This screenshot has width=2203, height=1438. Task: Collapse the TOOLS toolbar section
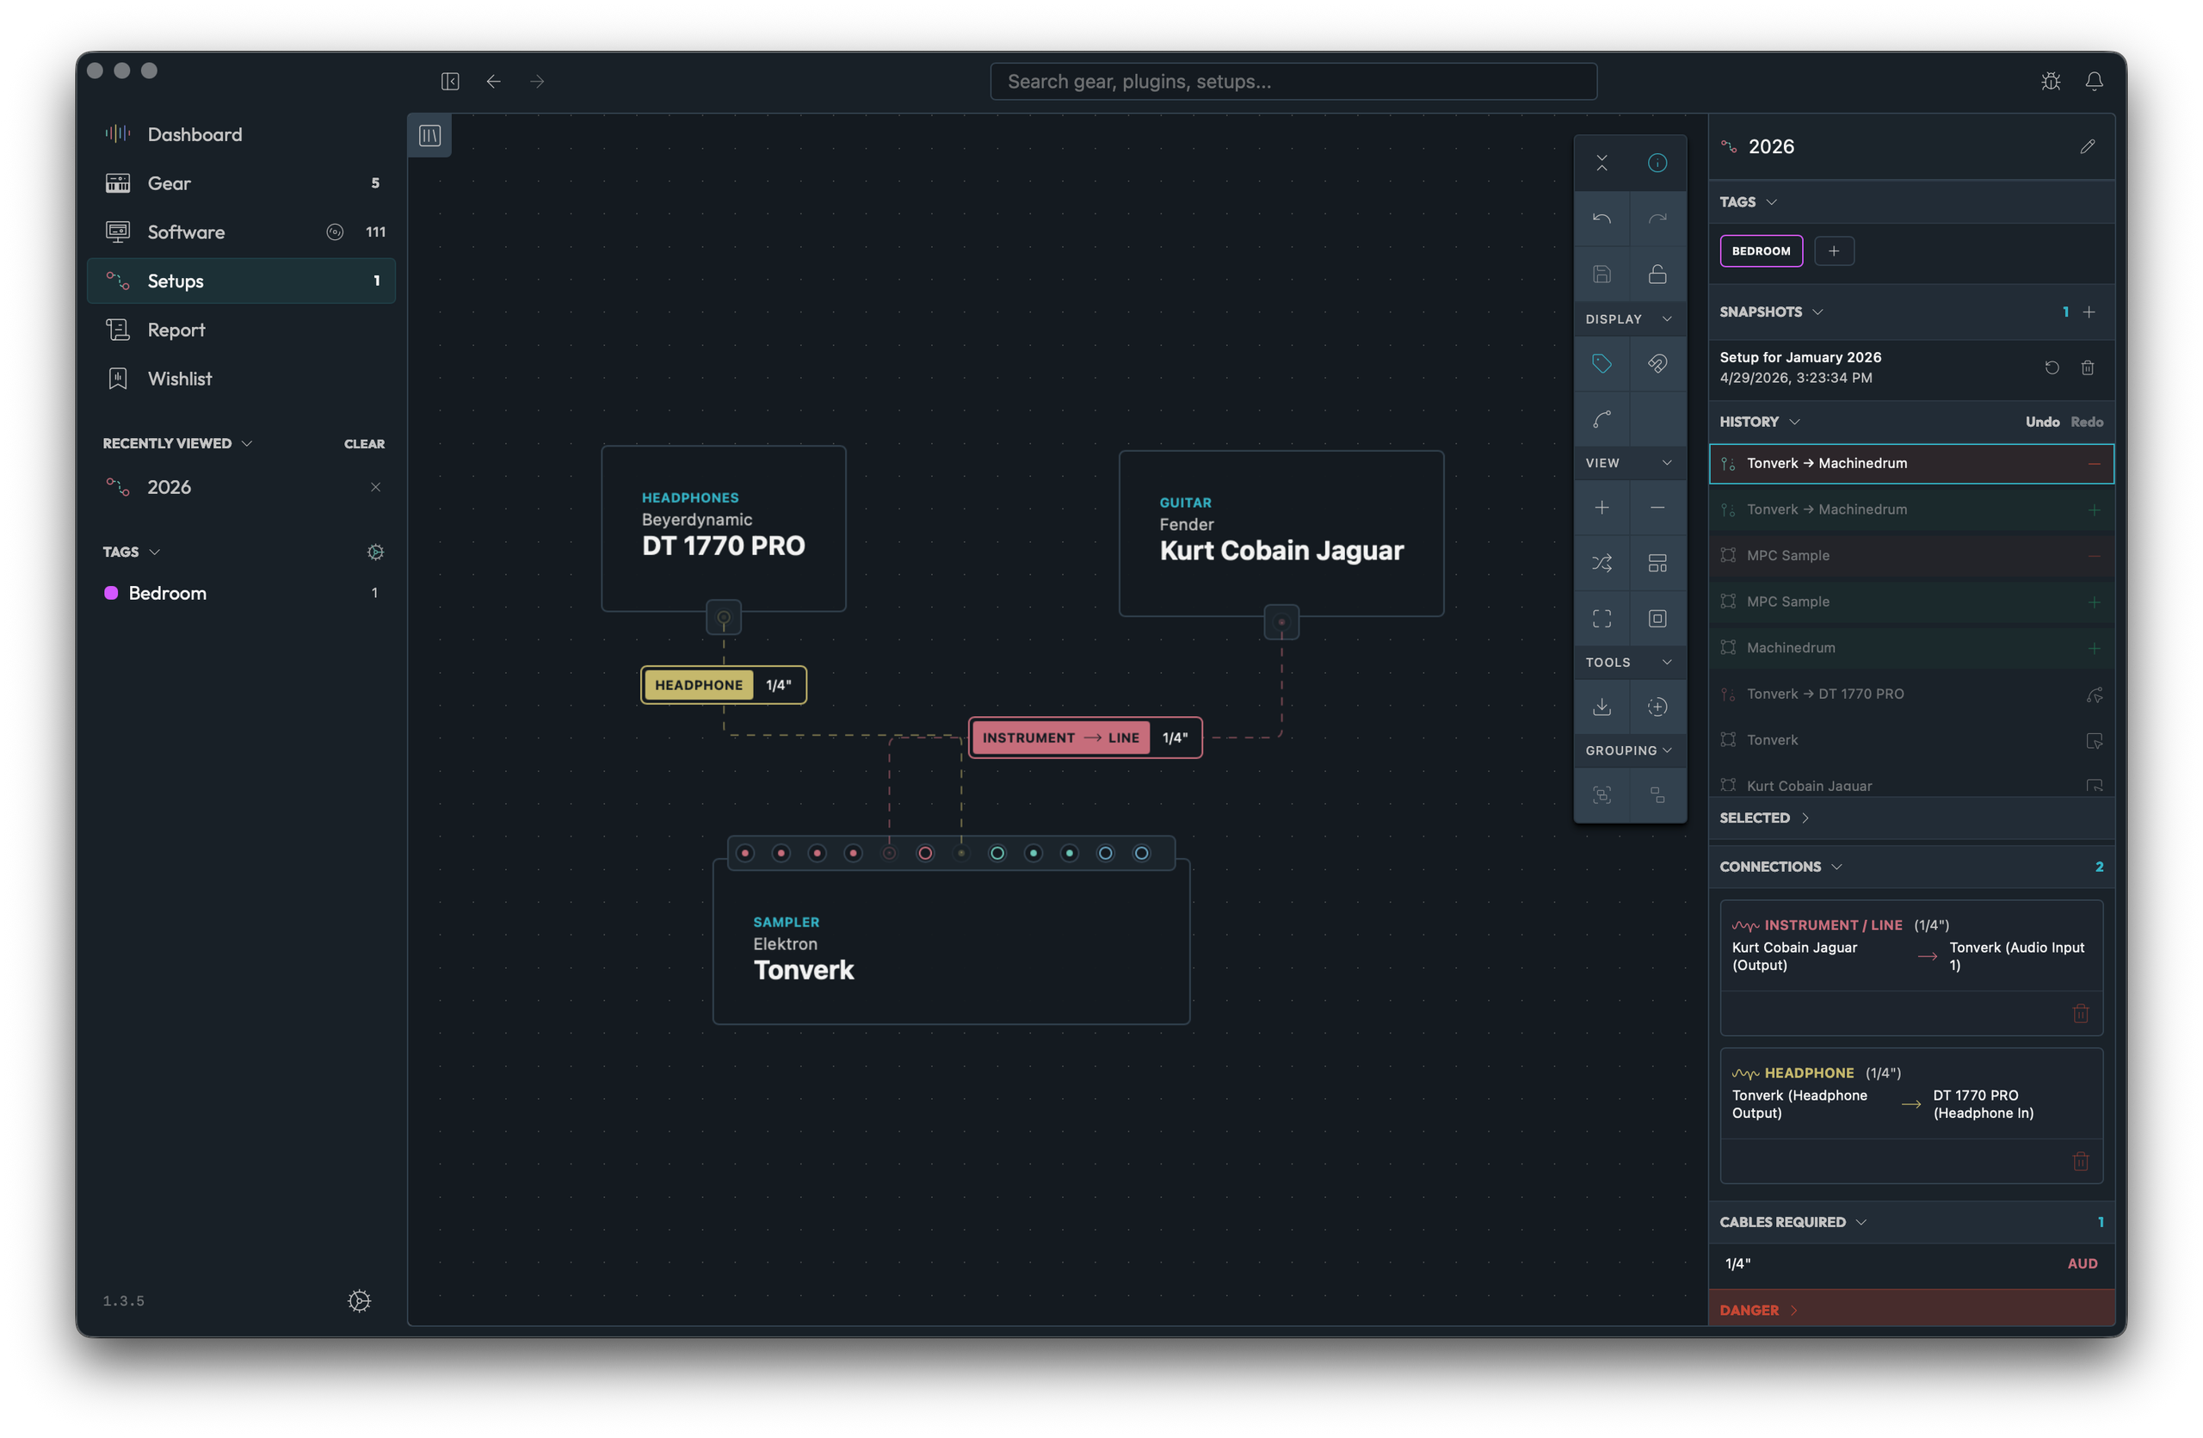pos(1629,663)
